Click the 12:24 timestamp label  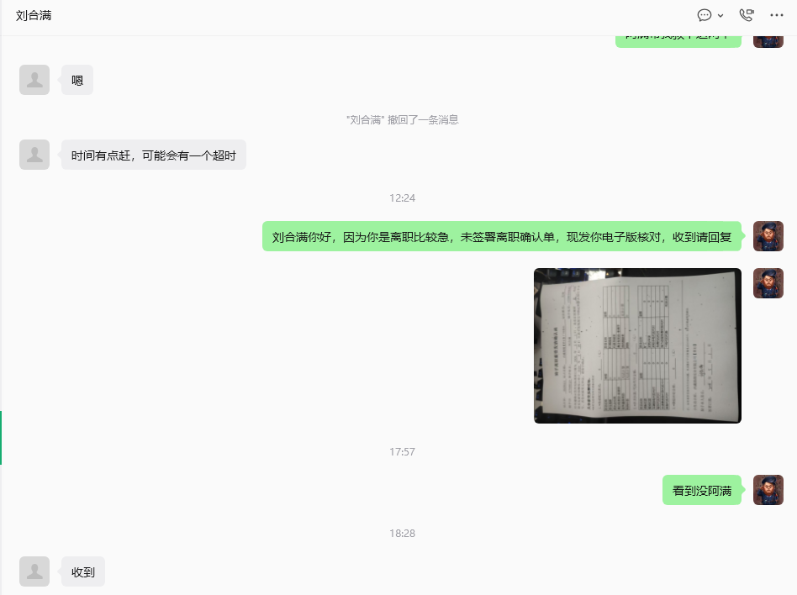(402, 197)
